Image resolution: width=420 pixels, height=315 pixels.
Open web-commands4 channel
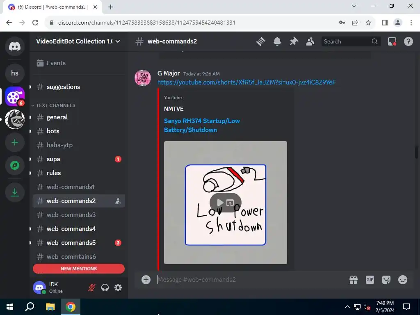click(x=78, y=229)
